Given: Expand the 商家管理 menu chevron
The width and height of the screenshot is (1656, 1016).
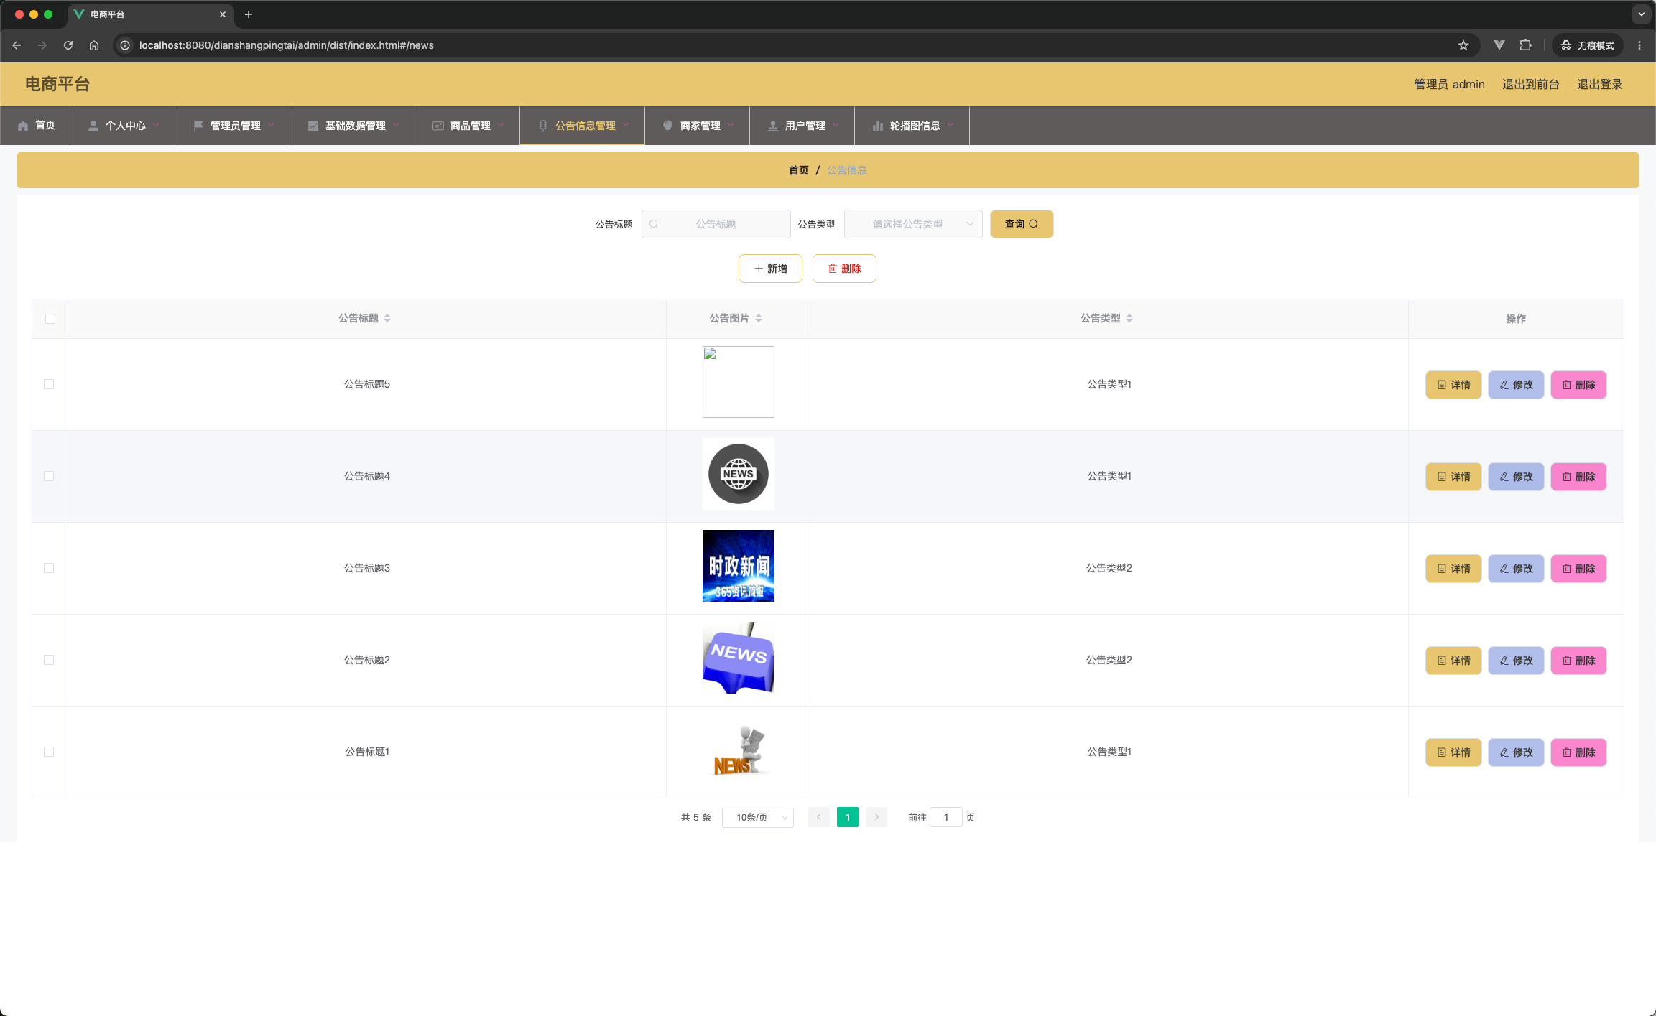Looking at the screenshot, I should pyautogui.click(x=731, y=125).
